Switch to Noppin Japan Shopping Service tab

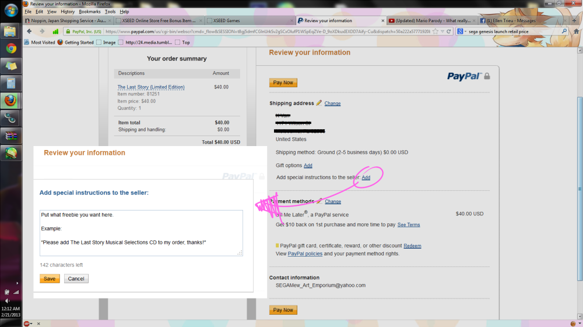pos(68,21)
